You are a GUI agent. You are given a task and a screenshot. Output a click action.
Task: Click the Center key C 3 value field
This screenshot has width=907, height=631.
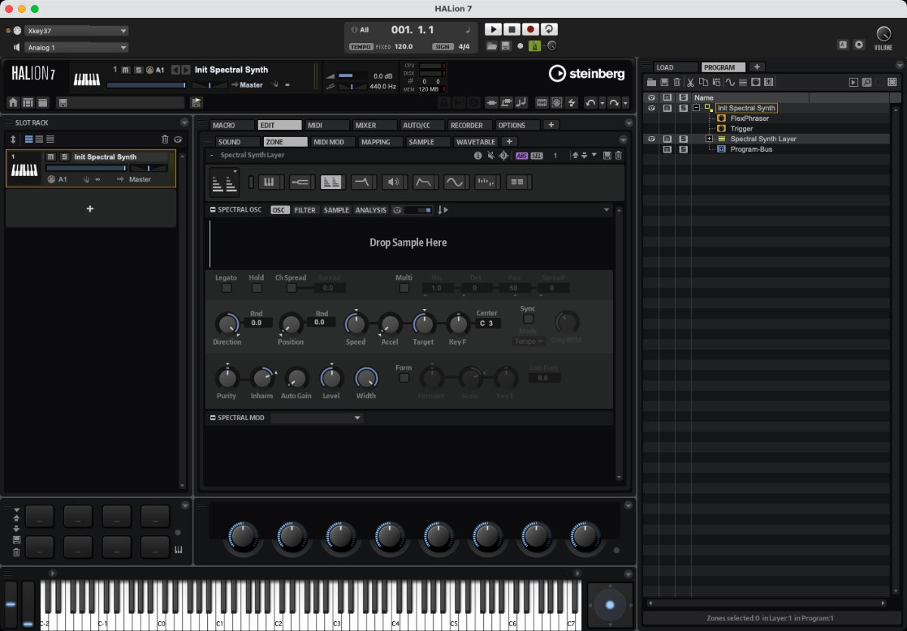[x=489, y=323]
